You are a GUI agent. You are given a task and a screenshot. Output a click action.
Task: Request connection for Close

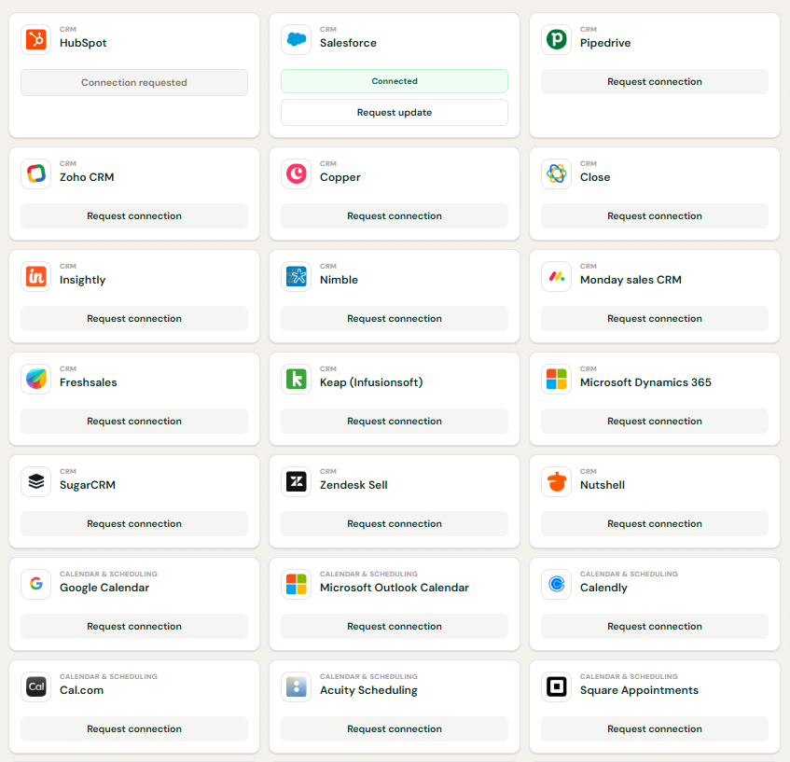click(655, 215)
